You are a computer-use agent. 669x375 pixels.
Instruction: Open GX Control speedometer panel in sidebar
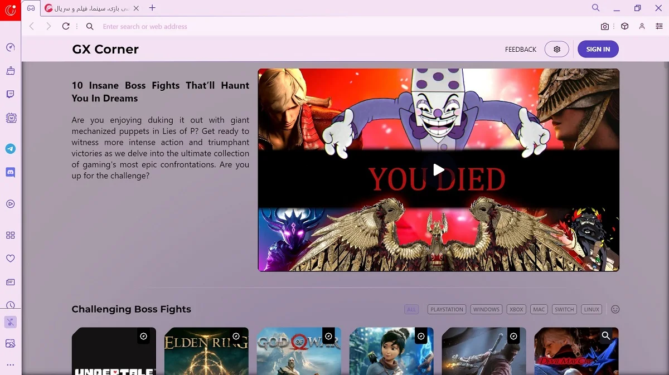click(x=11, y=47)
